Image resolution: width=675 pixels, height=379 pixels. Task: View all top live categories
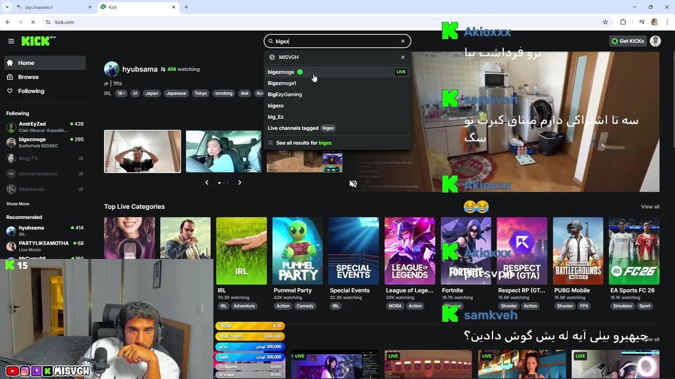[x=650, y=207]
